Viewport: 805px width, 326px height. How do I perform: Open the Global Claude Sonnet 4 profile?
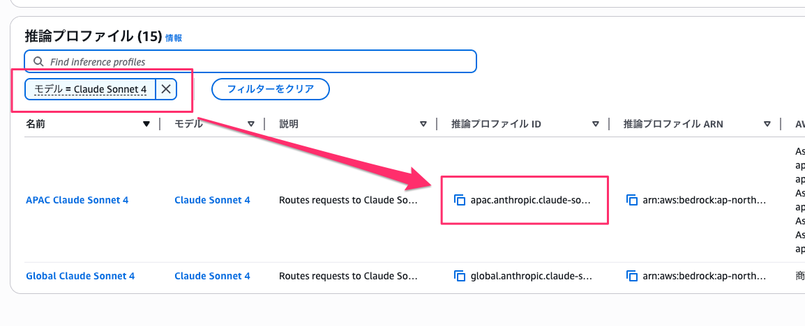point(80,276)
